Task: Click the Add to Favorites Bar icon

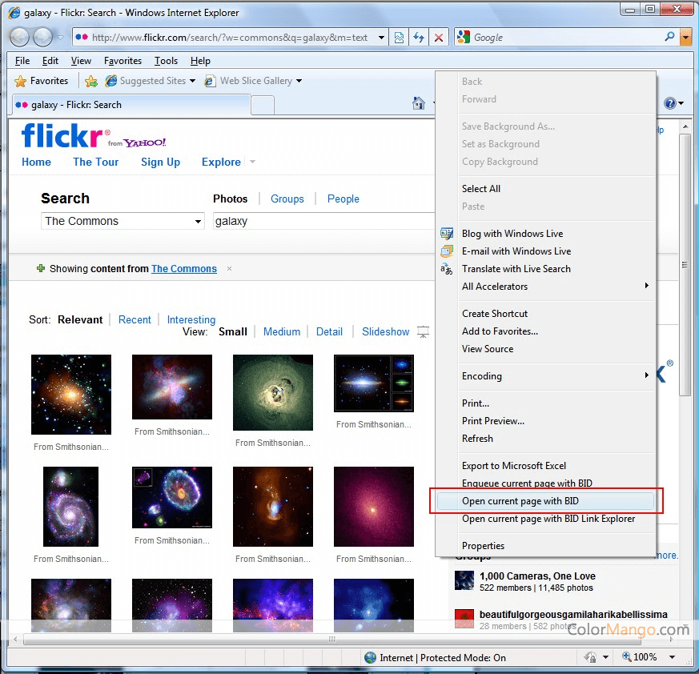Action: tap(91, 81)
